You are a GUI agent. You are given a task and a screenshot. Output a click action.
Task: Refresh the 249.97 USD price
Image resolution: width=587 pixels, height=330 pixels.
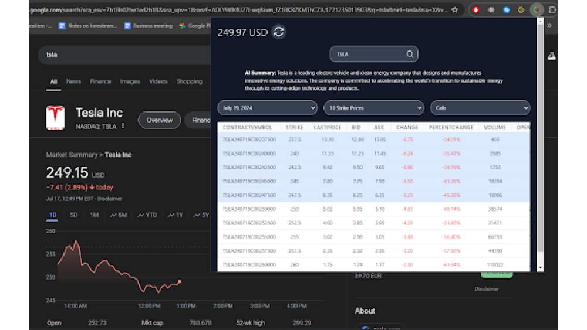[x=278, y=32]
